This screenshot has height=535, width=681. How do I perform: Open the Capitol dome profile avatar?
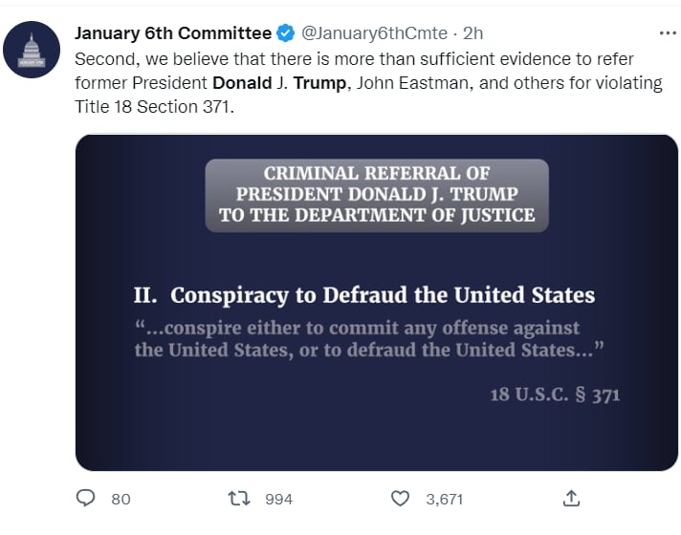32,50
